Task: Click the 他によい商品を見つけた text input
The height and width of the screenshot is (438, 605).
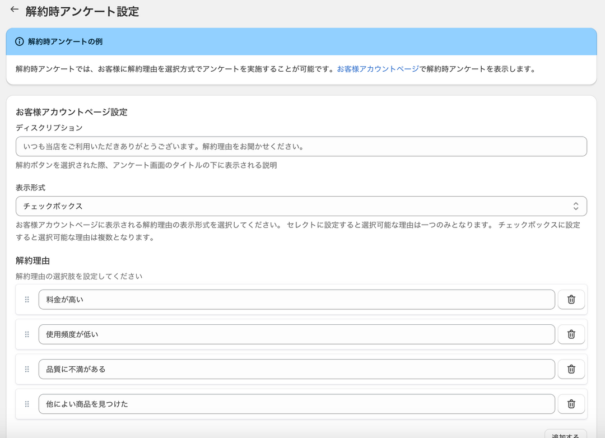Action: click(x=296, y=404)
